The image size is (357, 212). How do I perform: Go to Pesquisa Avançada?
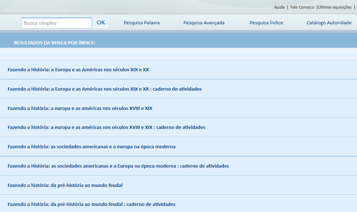pyautogui.click(x=204, y=23)
